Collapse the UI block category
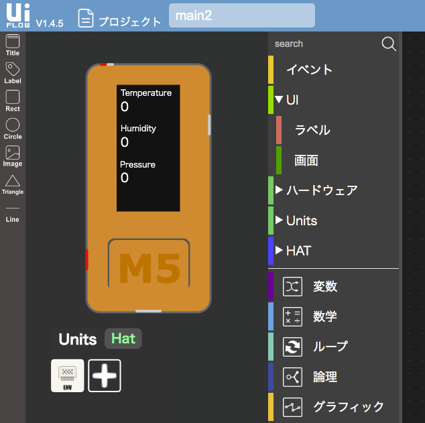Screen dimensions: 425x423 [x=280, y=100]
